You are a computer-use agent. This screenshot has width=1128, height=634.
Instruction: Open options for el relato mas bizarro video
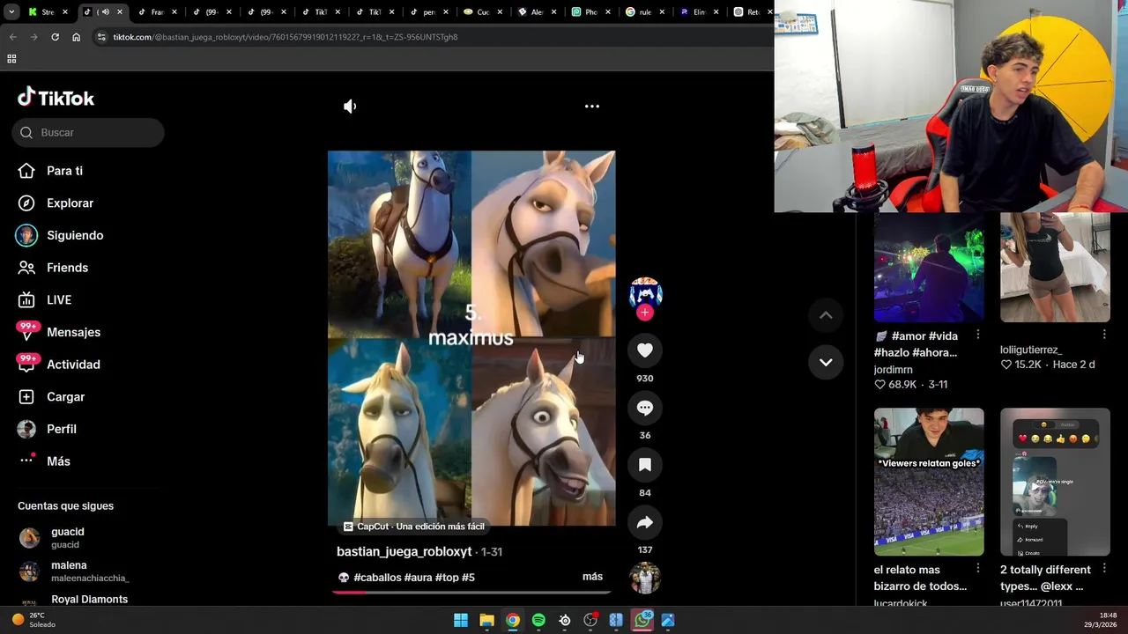pos(978,569)
